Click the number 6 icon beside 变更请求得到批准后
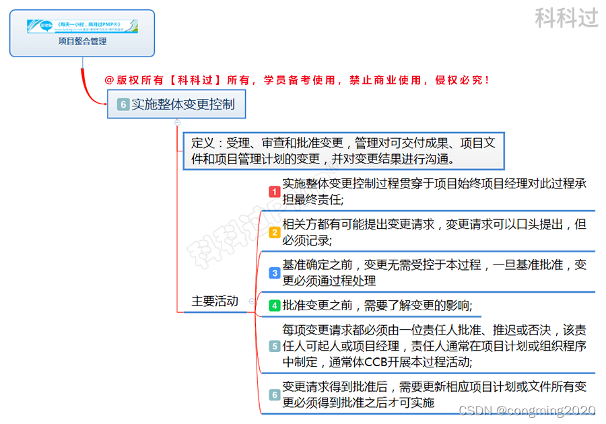The image size is (606, 424). coord(275,394)
